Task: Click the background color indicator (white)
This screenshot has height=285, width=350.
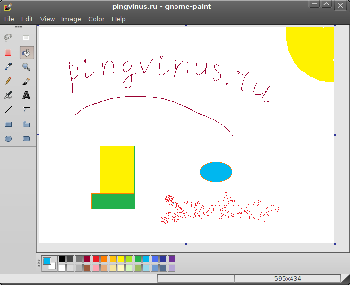Action: (53, 266)
